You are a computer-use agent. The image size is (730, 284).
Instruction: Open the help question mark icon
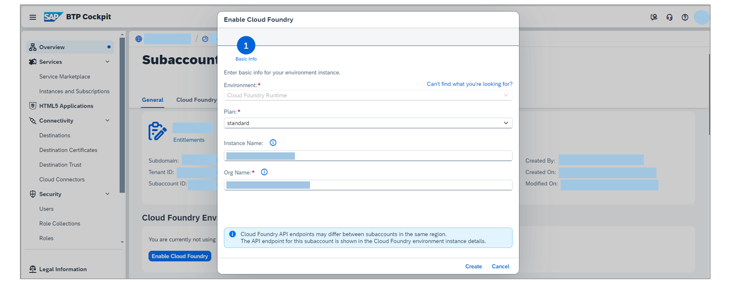(x=685, y=17)
